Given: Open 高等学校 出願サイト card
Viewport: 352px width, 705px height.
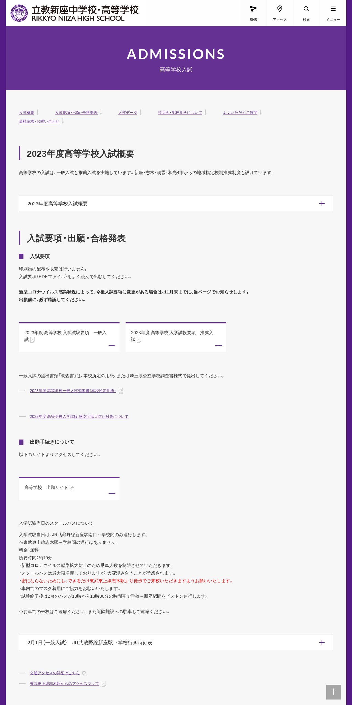Looking at the screenshot, I should point(69,489).
